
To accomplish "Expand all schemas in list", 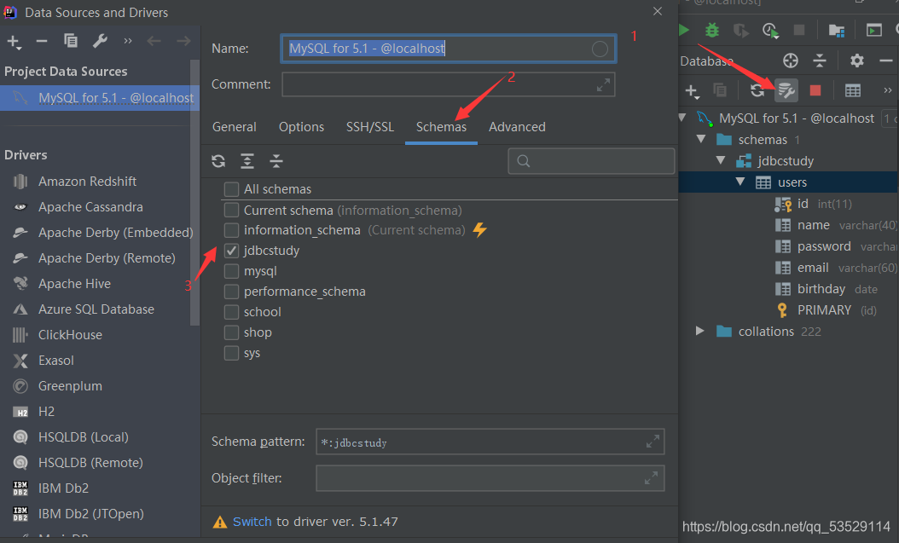I will pyautogui.click(x=247, y=161).
